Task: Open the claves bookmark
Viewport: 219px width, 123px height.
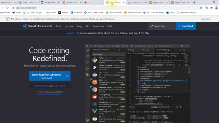Action: (x=170, y=13)
